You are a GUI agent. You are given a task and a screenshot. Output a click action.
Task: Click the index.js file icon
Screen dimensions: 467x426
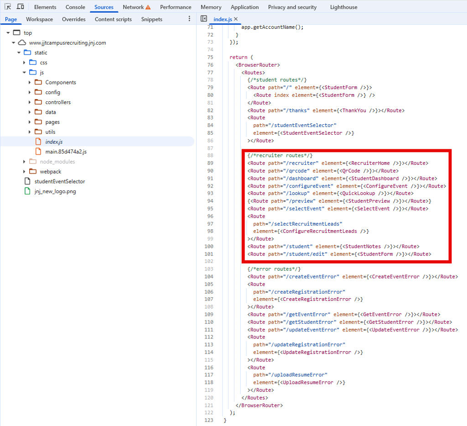tap(38, 141)
